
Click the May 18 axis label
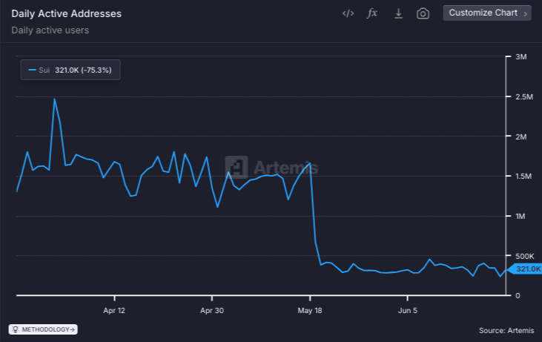click(x=310, y=311)
